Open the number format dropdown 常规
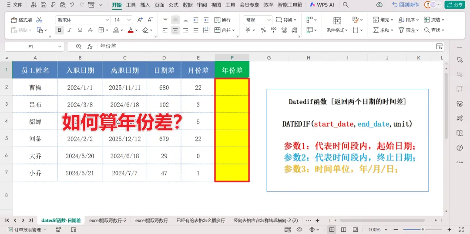This screenshot has width=470, height=234. (258, 20)
